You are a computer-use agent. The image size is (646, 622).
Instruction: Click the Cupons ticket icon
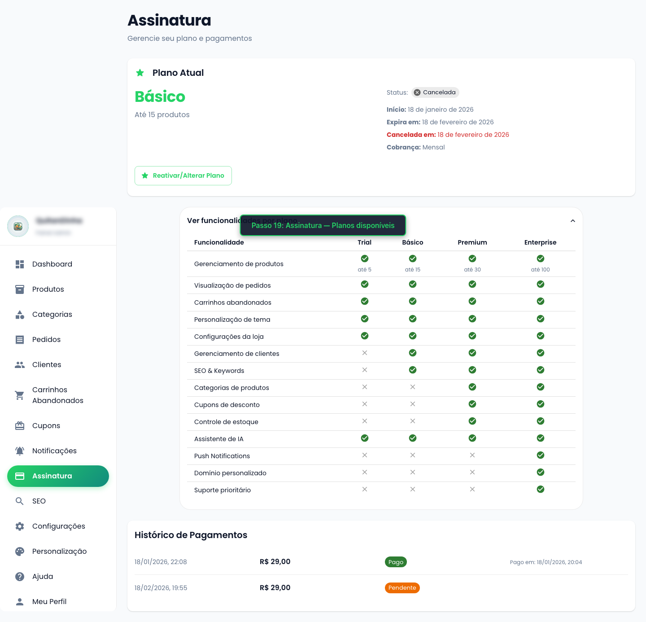(20, 426)
